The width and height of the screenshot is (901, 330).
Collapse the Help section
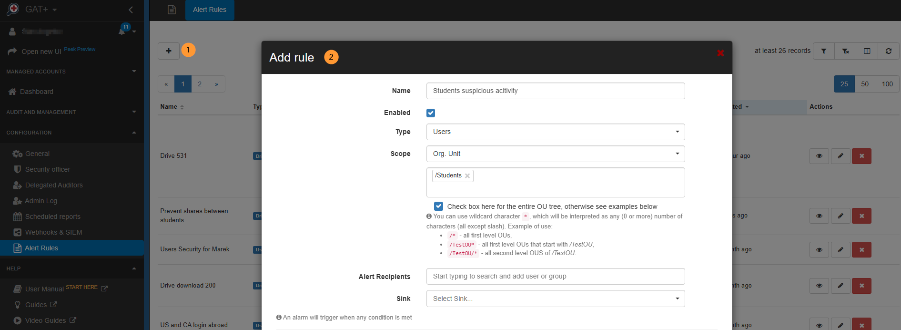pos(71,268)
